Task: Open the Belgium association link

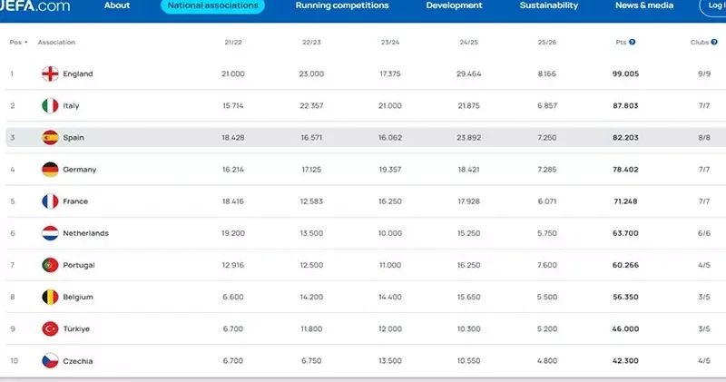Action: point(78,297)
